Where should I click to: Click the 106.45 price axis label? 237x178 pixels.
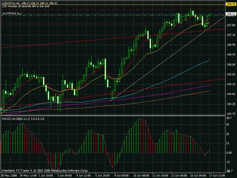(x=231, y=55)
